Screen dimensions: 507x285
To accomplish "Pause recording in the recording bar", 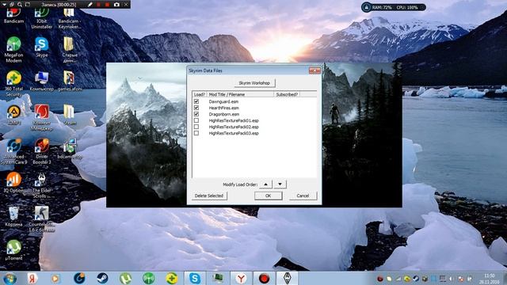I will tap(98, 5).
